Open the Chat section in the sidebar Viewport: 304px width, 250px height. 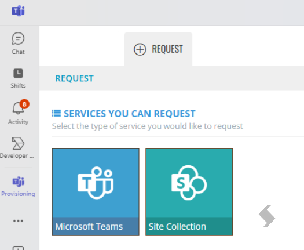(18, 44)
